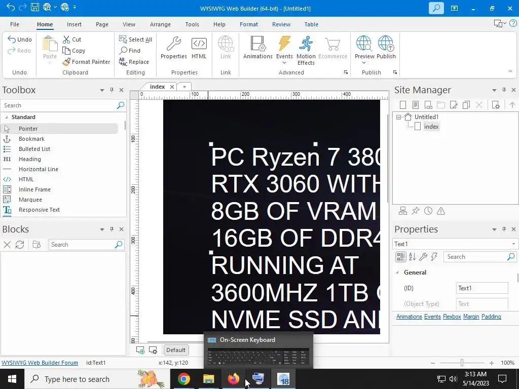Add a new page tab with plus
The height and width of the screenshot is (389, 519).
(x=184, y=87)
